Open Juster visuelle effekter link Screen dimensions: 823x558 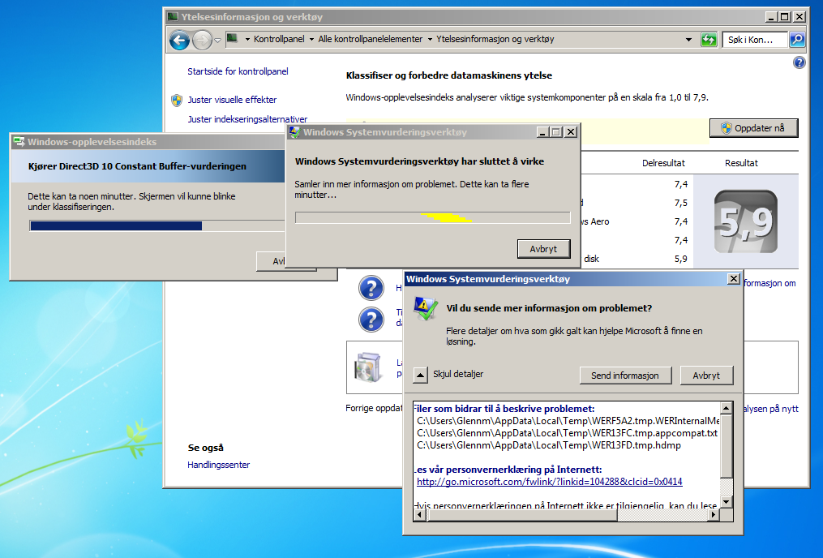tap(232, 100)
